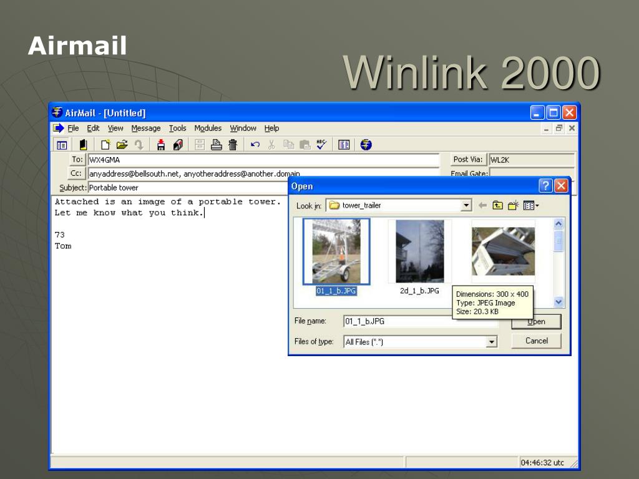Viewport: 639px width, 479px height.
Task: Click the "04:46:32 utc" status bar clock
Action: tap(542, 463)
